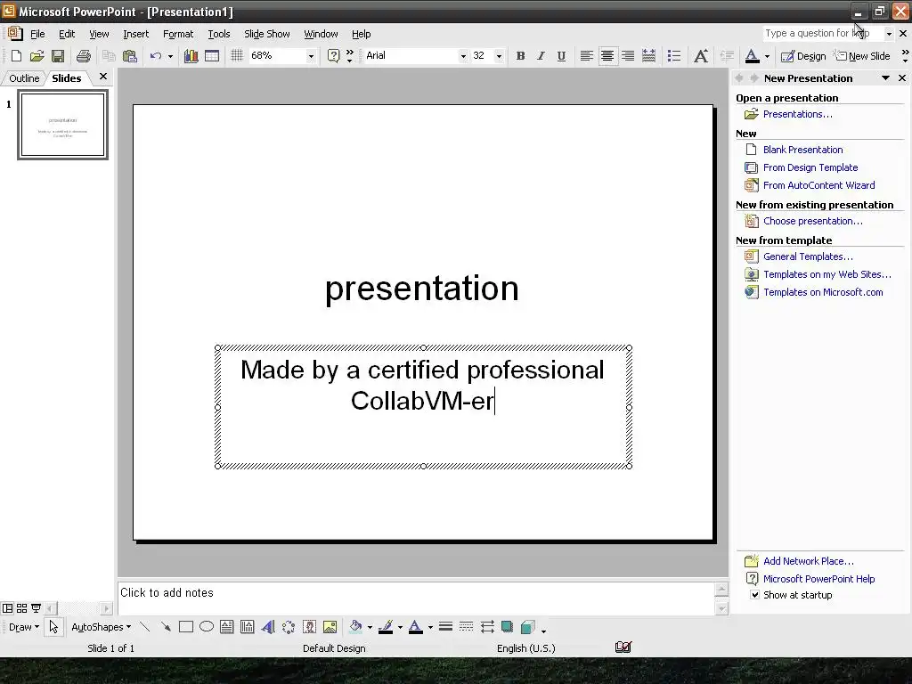This screenshot has width=912, height=684.
Task: Insert Clip Art
Action: tap(309, 626)
